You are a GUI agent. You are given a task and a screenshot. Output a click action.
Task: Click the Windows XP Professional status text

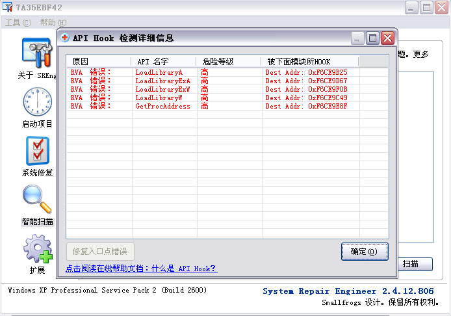(x=107, y=290)
